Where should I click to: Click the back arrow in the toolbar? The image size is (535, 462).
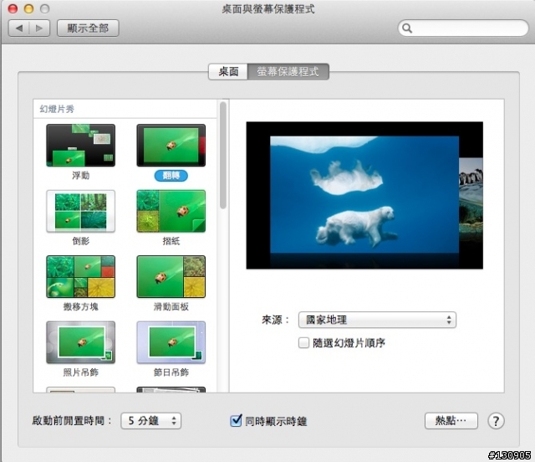(19, 28)
